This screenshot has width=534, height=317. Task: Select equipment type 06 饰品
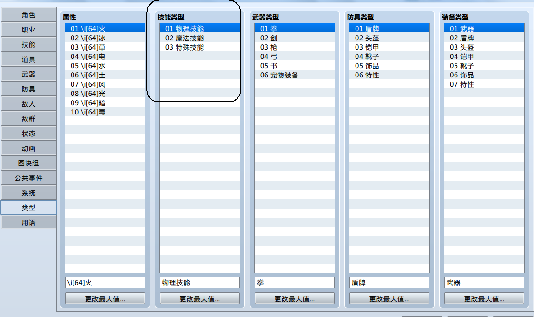point(484,75)
